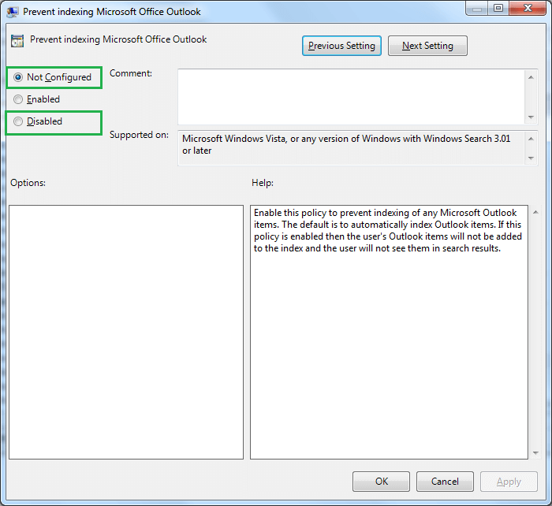Click Comment box scroll down arrow
The width and height of the screenshot is (552, 506).
[531, 117]
